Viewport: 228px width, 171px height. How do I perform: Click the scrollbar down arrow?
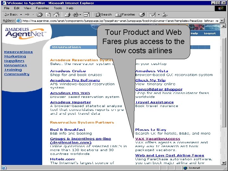click(224, 163)
